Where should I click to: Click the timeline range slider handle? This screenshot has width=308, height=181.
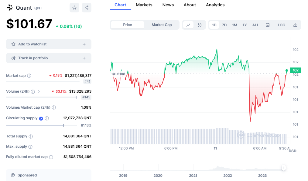pyautogui.click(x=283, y=168)
